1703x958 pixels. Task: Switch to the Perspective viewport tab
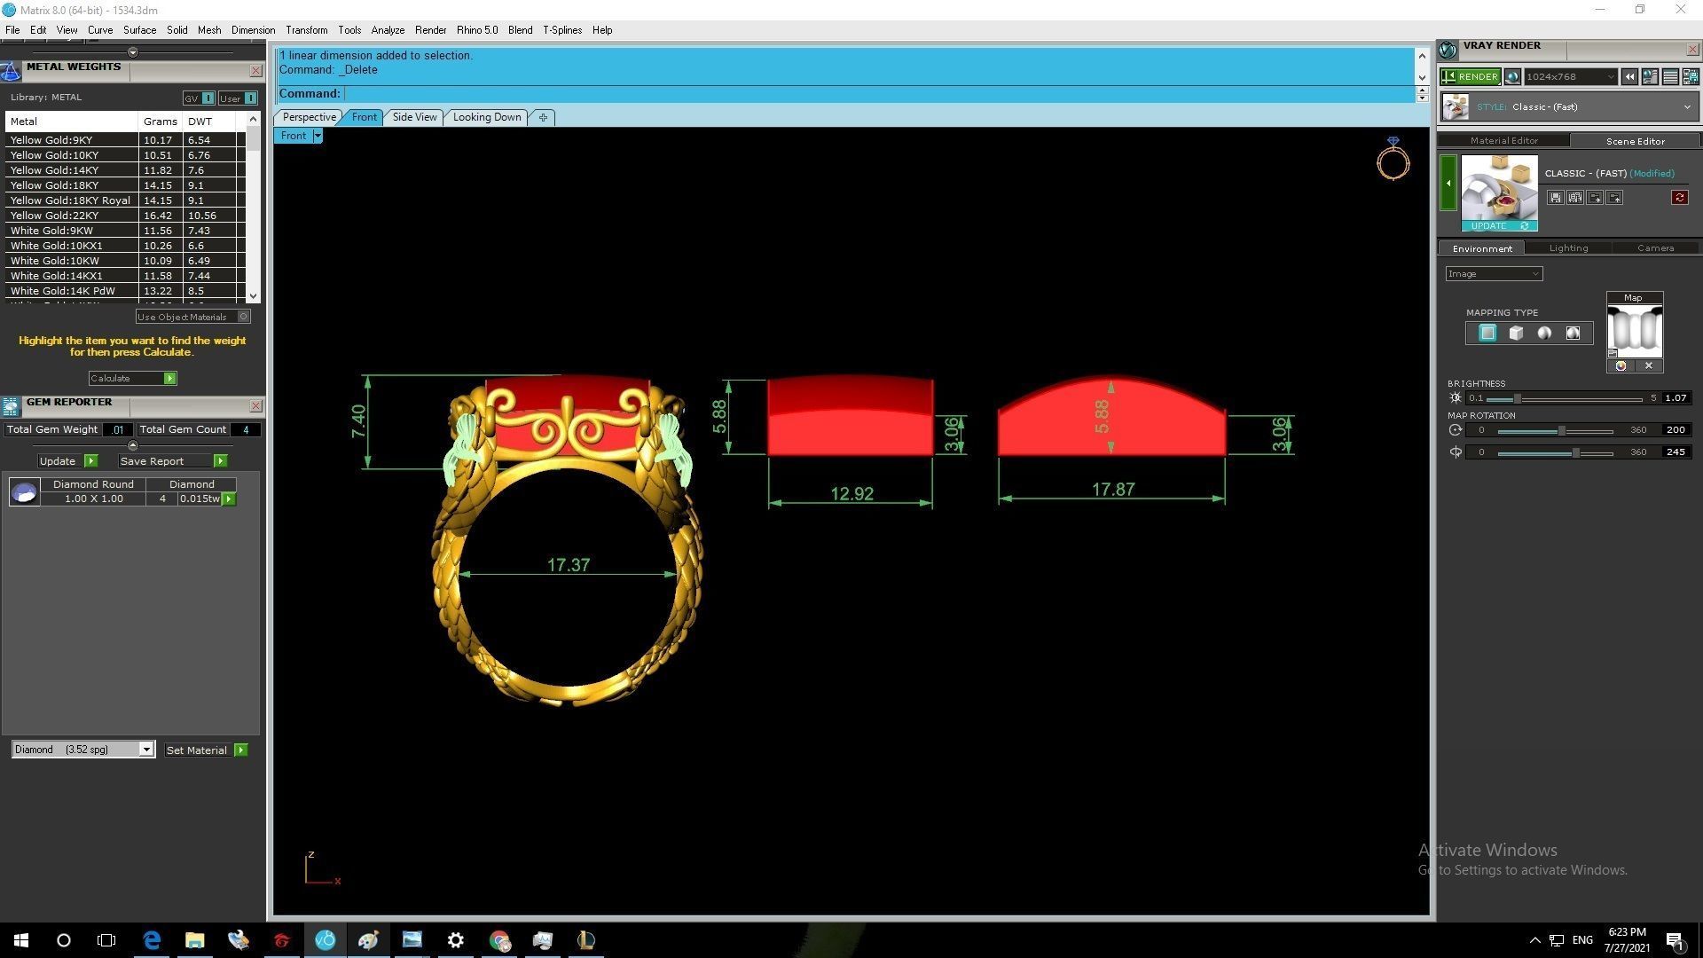click(x=309, y=117)
